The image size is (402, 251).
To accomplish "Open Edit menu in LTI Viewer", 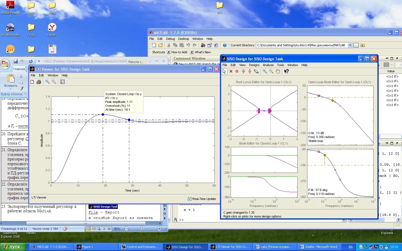I will click(x=41, y=75).
